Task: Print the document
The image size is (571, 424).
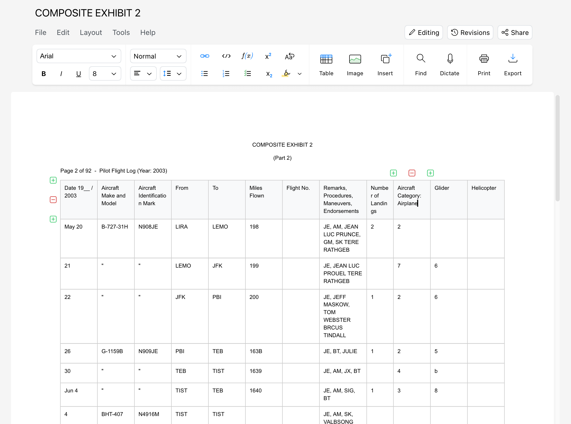Action: 484,65
